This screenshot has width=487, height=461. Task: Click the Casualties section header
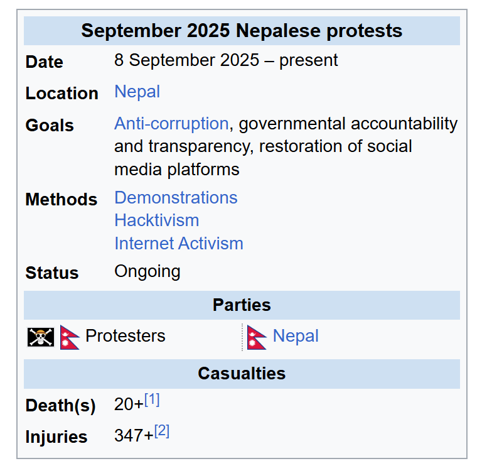[242, 374]
